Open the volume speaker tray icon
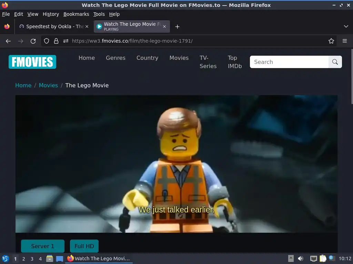 pos(301,258)
